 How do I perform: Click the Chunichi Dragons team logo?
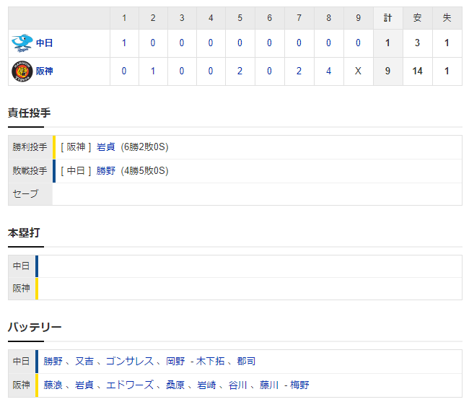click(22, 43)
